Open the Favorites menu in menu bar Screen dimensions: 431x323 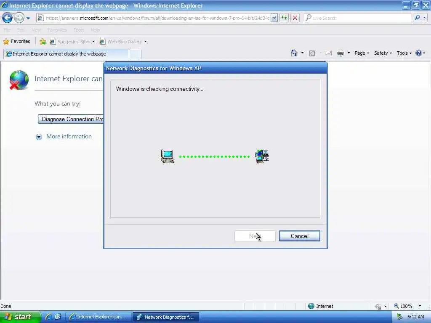[57, 30]
